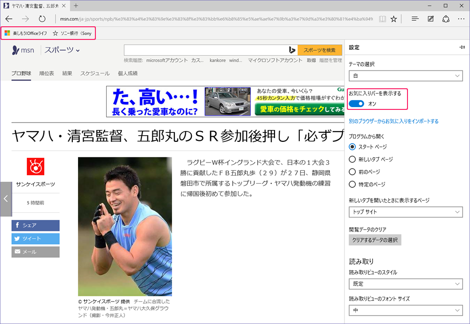
Task: Open the more actions ellipsis menu
Action: click(462, 19)
